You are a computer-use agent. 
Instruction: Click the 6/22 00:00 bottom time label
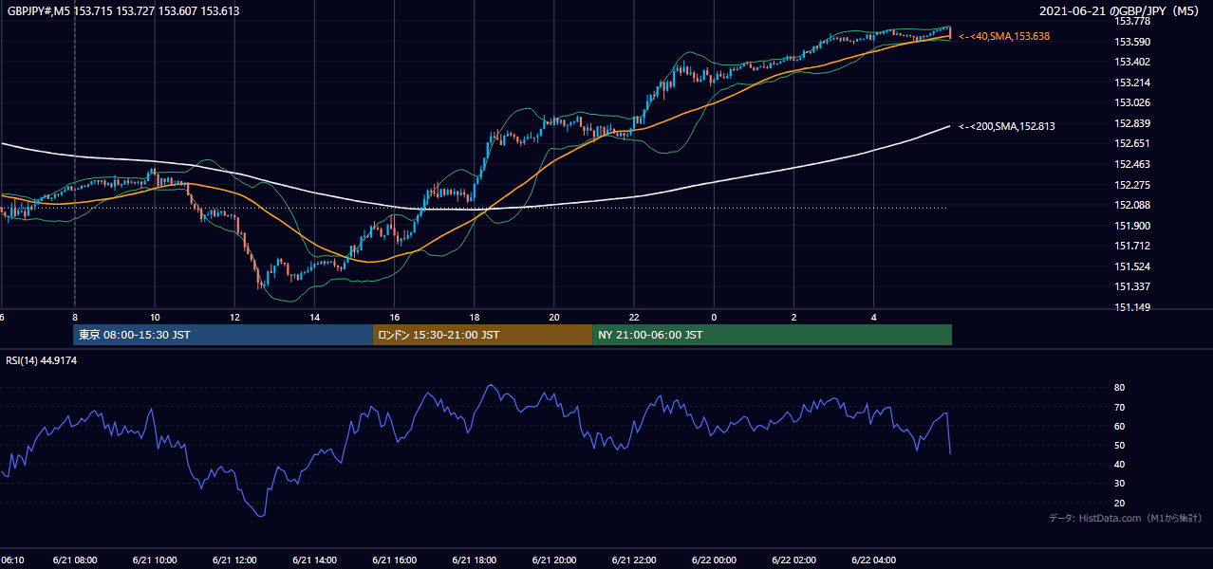coord(713,560)
